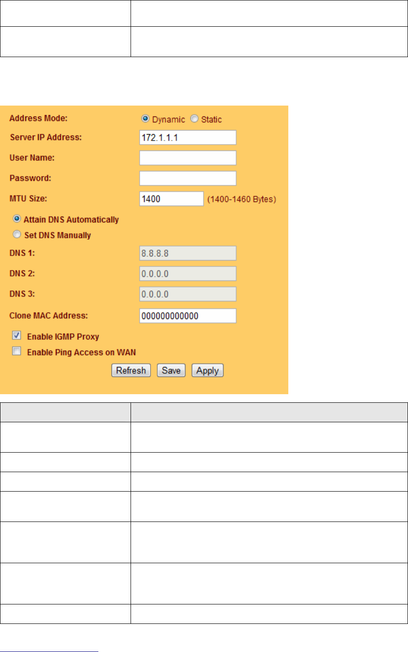Click the DNS 1 field
Screen dimensions: 408x652
click(188, 253)
